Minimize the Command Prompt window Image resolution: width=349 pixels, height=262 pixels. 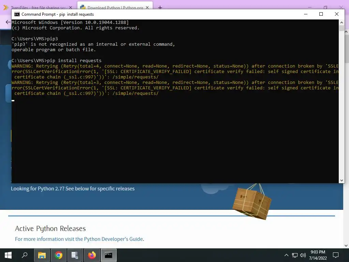click(306, 14)
